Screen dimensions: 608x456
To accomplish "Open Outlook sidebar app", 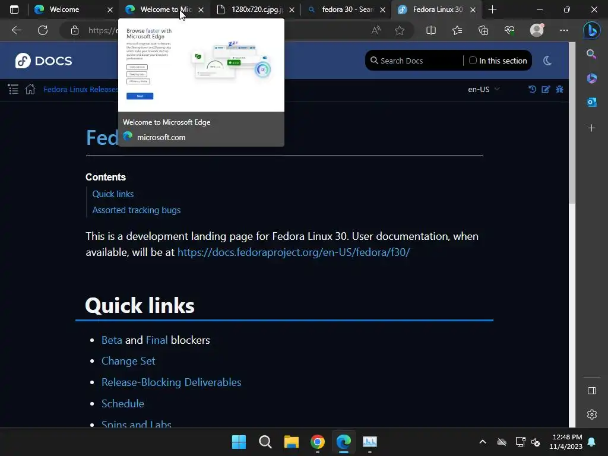I will coord(591,102).
